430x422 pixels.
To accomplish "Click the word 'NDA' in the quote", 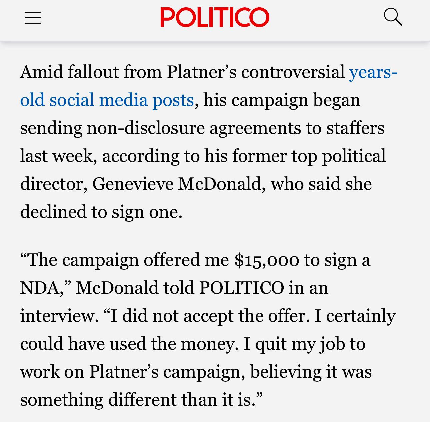I will tap(39, 288).
